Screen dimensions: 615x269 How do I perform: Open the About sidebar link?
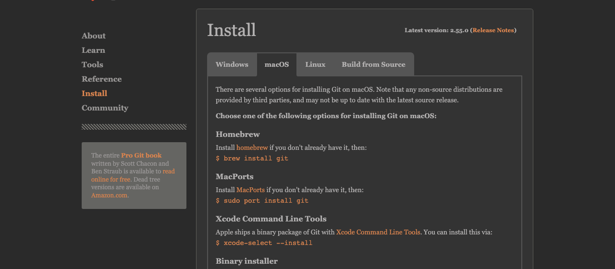(x=94, y=36)
